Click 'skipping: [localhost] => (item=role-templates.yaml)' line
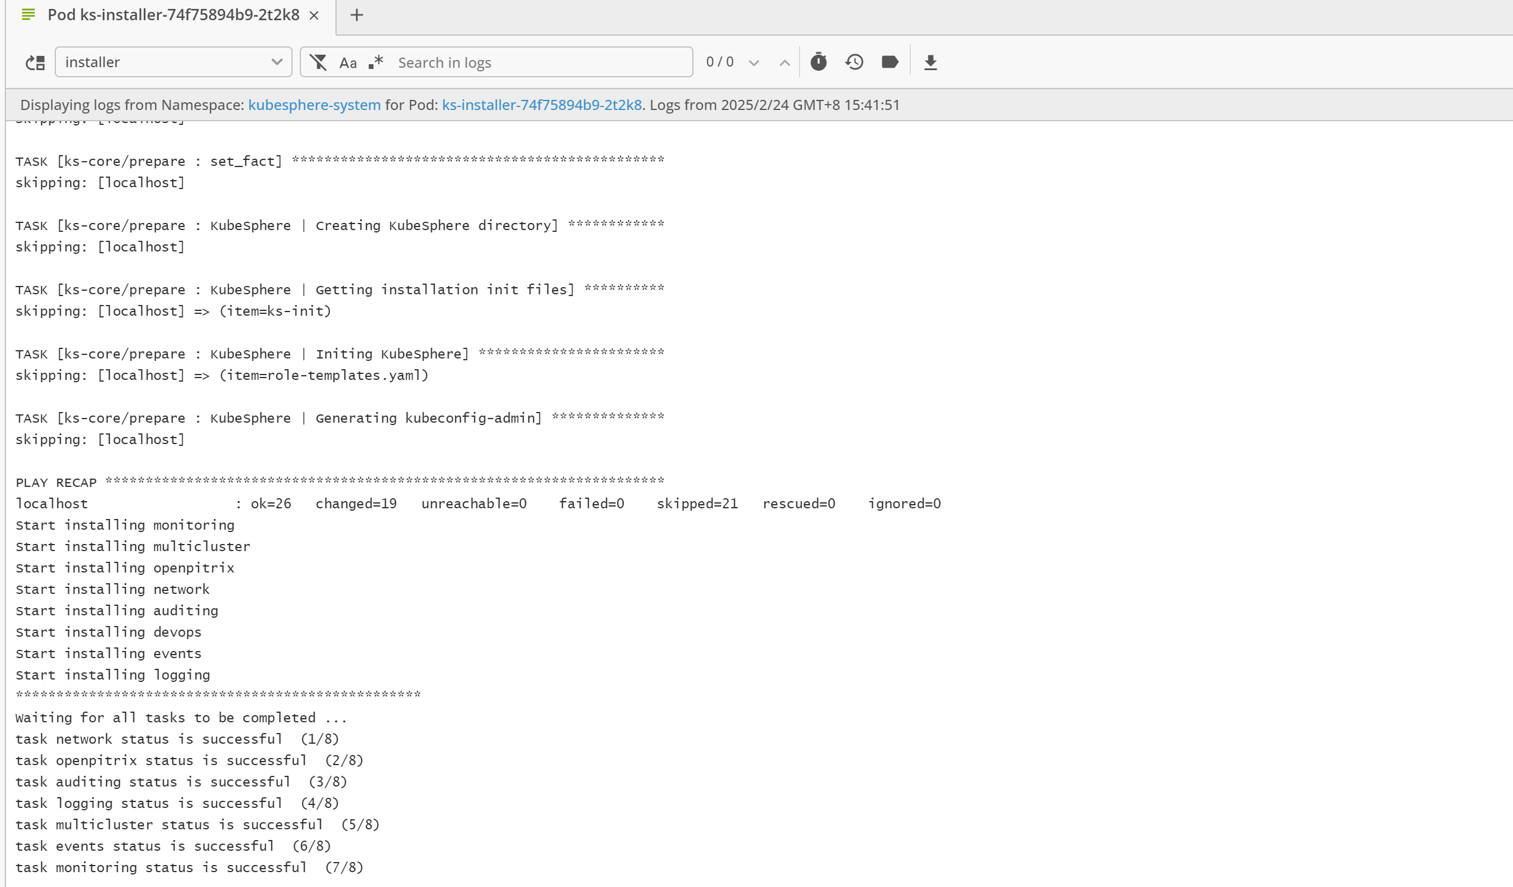The width and height of the screenshot is (1513, 887). [x=222, y=375]
